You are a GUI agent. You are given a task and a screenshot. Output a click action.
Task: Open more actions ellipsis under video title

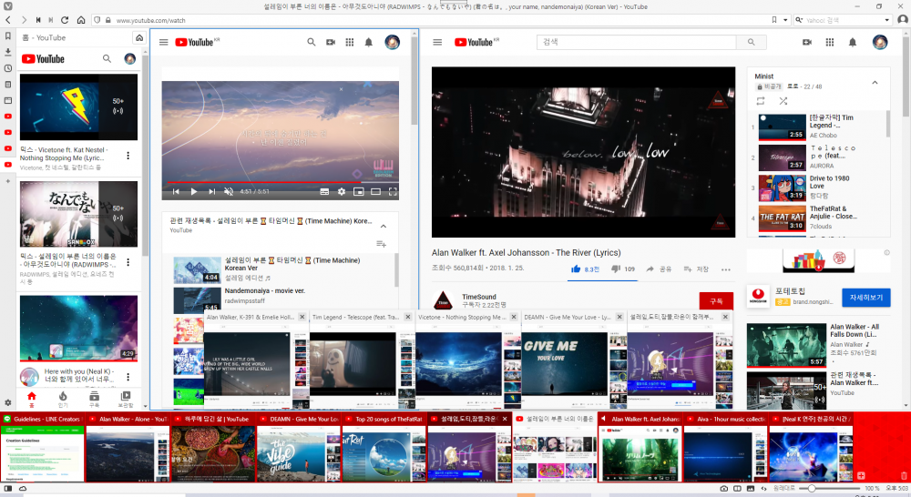coord(726,269)
